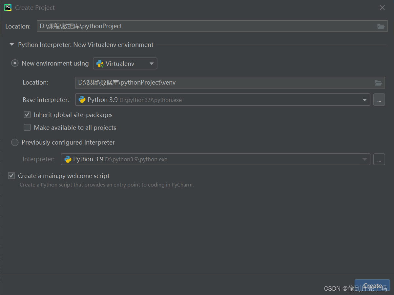Open the Virtualenv environment type dropdown
Image resolution: width=394 pixels, height=295 pixels.
(125, 64)
